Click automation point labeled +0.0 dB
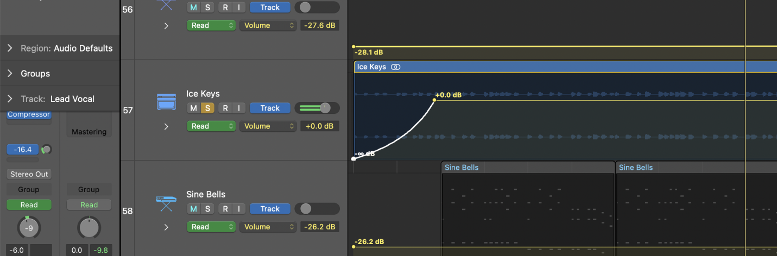Image resolution: width=777 pixels, height=256 pixels. [435, 100]
